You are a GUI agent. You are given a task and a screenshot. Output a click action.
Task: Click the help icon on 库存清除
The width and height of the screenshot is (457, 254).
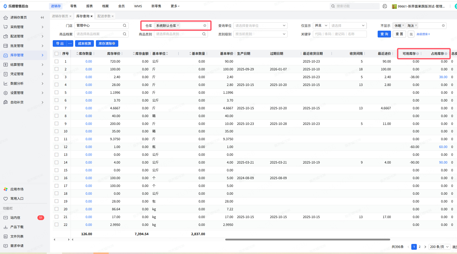pyautogui.click(x=114, y=43)
